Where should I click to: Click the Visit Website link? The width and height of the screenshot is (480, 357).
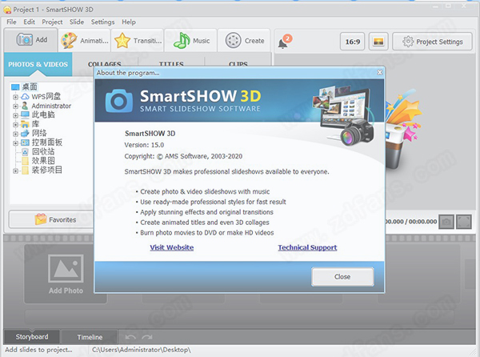(171, 247)
